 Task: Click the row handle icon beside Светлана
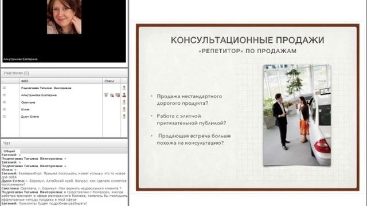(5, 102)
